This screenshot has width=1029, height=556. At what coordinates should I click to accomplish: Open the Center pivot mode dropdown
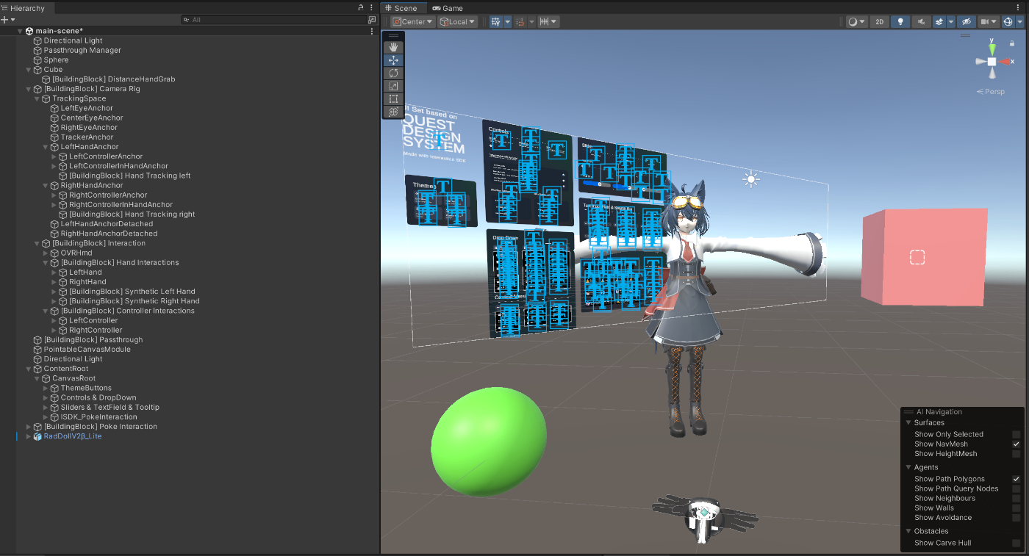413,22
